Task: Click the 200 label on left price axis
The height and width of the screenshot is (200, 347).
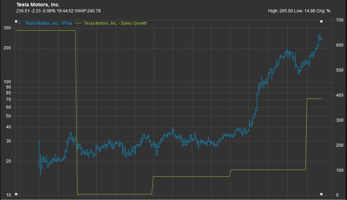Action: click(x=7, y=48)
